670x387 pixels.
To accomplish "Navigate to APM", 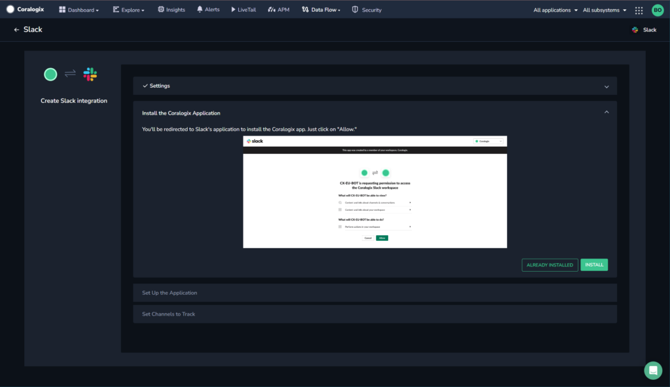I will 279,10.
